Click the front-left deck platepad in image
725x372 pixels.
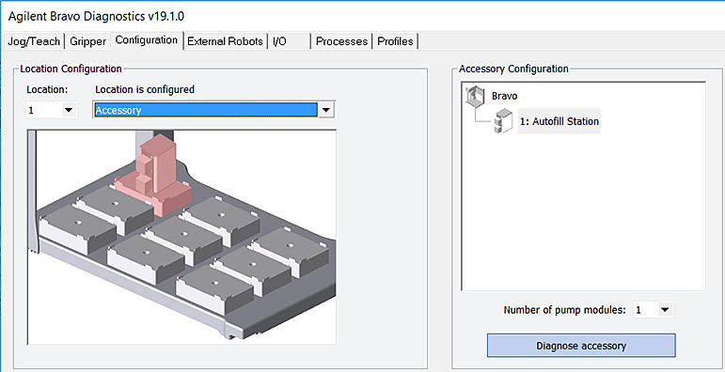tap(77, 229)
